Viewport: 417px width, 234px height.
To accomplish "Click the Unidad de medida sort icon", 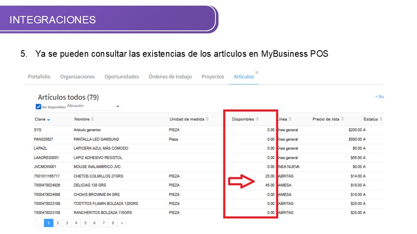I will pos(207,119).
